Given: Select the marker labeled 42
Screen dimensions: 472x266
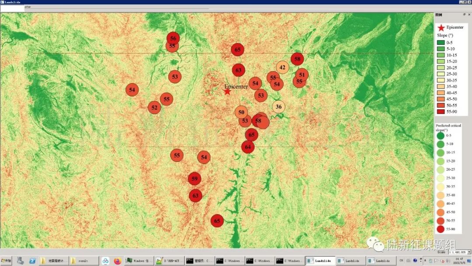Looking at the screenshot, I should click(282, 67).
